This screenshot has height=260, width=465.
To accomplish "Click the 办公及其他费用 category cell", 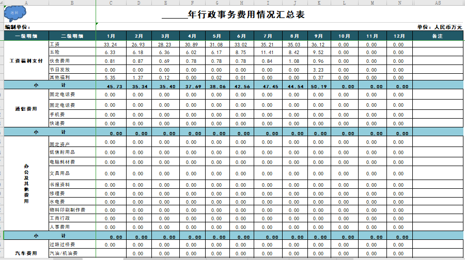I will click(26, 184).
